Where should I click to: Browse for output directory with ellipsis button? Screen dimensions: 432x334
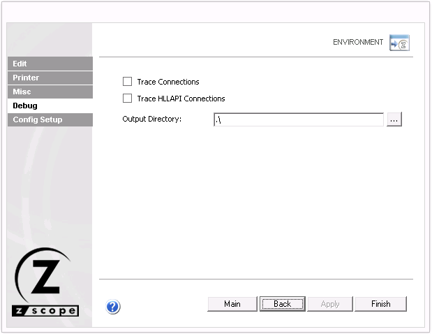point(394,119)
